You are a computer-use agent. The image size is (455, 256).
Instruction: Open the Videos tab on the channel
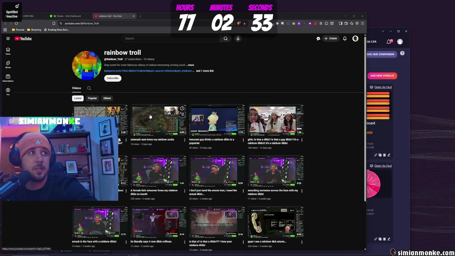76,88
